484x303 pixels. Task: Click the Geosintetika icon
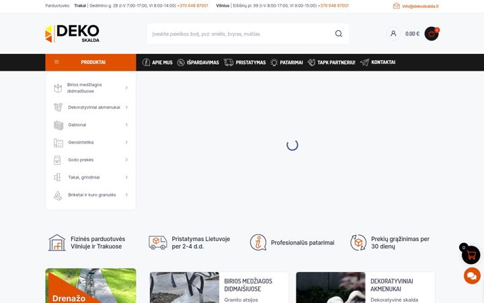tap(58, 143)
